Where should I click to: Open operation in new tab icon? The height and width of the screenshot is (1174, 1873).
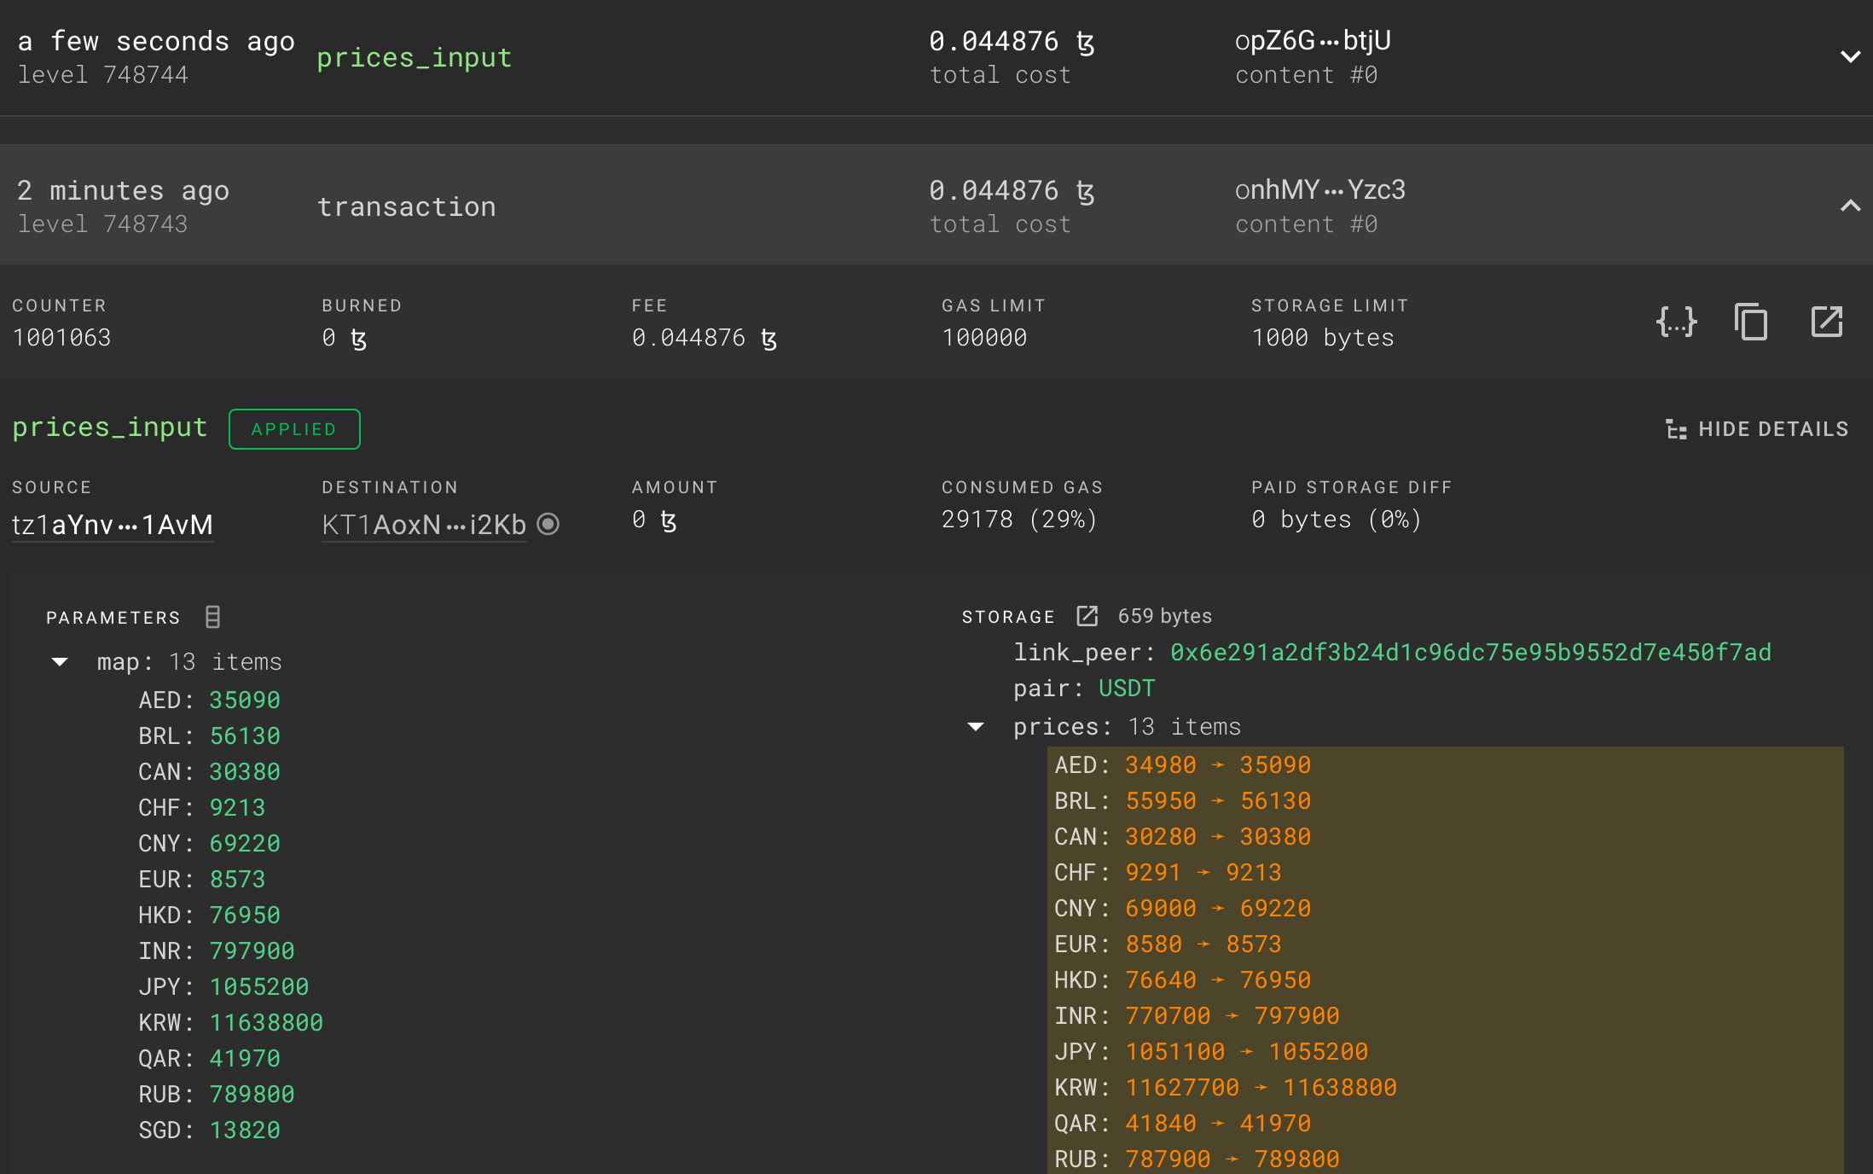[1826, 323]
